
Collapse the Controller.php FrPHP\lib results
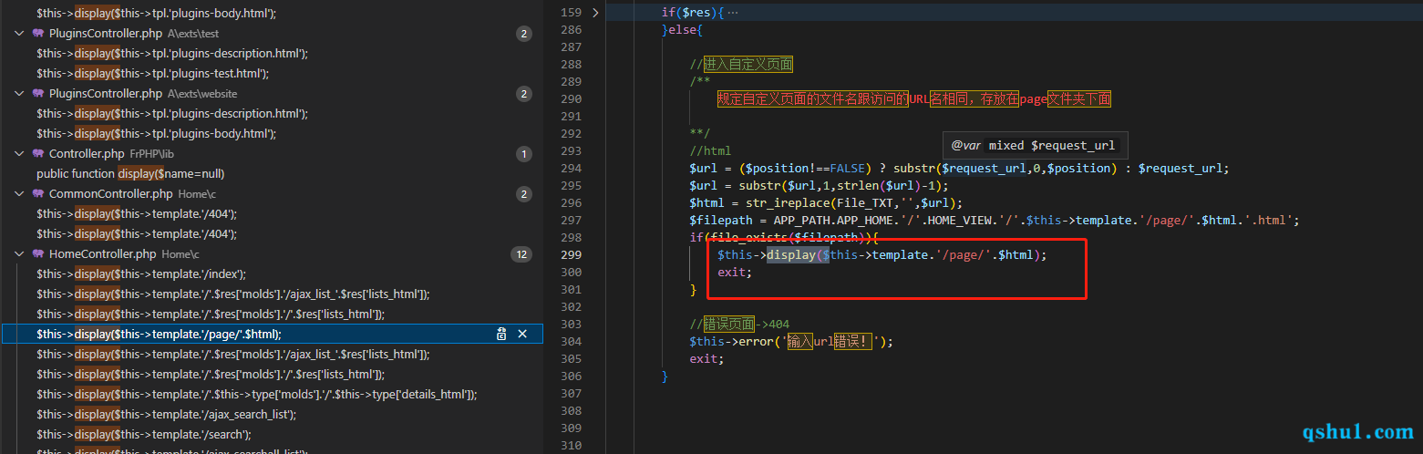[19, 154]
